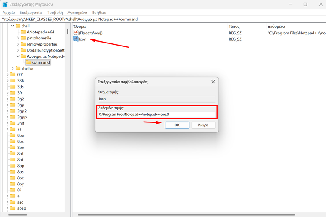This screenshot has width=326, height=217.
Task: Click the pintohomefile folder icon
Action: 23,38
